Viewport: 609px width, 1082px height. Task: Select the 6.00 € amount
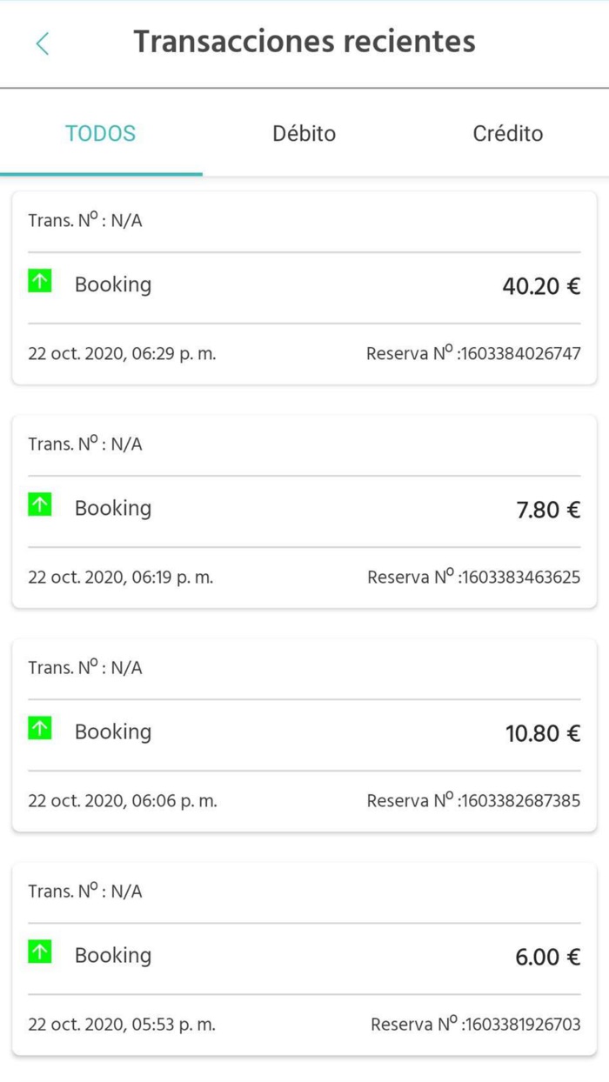pos(547,958)
